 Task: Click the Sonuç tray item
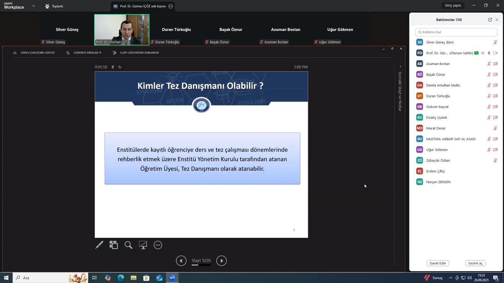[x=434, y=278]
